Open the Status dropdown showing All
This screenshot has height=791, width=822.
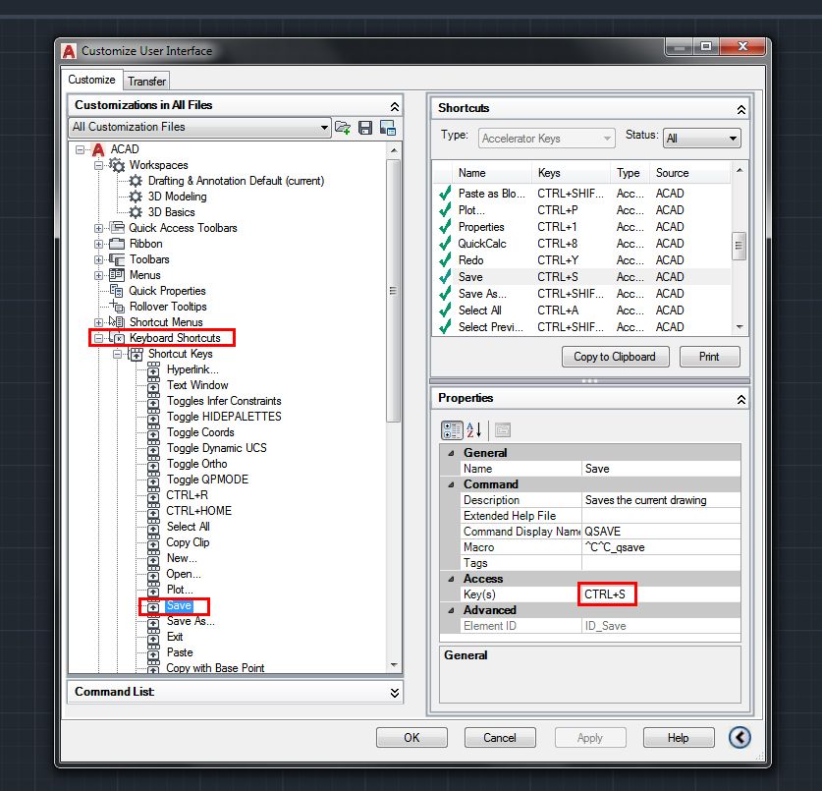(x=701, y=138)
